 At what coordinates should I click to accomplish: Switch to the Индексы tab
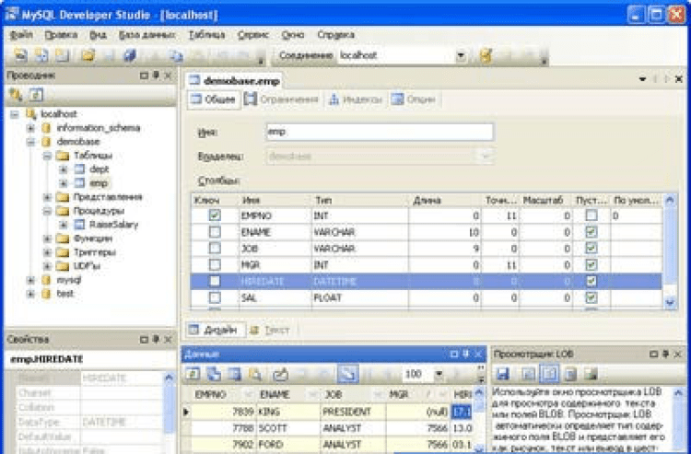[x=355, y=99]
